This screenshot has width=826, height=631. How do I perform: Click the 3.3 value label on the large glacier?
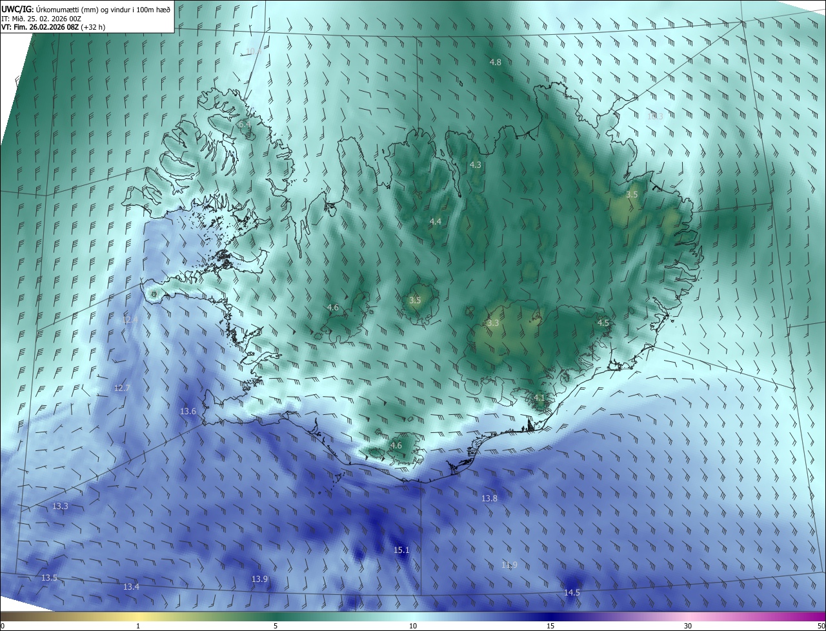click(x=493, y=323)
